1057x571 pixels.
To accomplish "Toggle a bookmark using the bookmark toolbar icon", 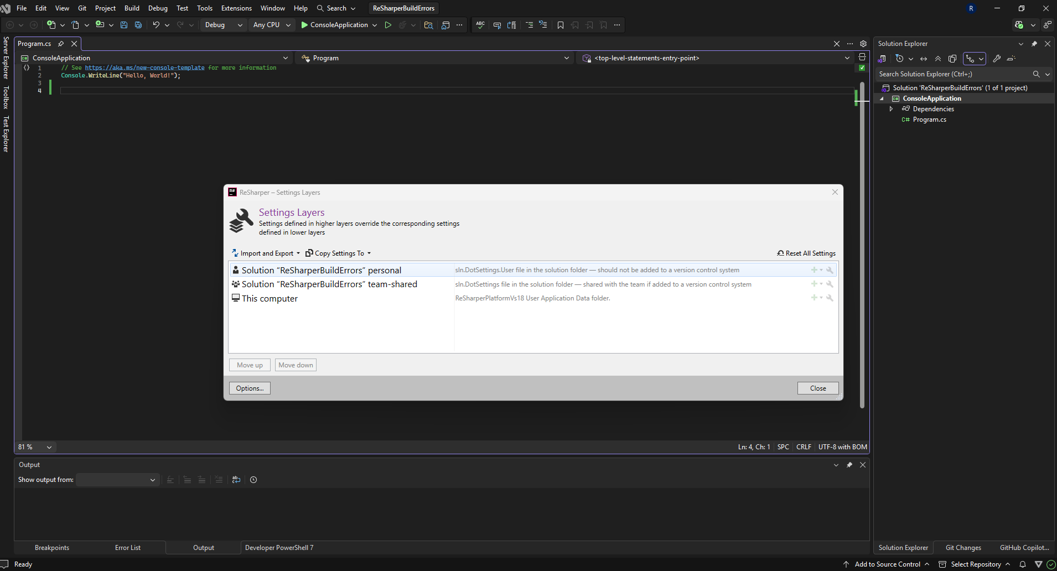I will 561,25.
